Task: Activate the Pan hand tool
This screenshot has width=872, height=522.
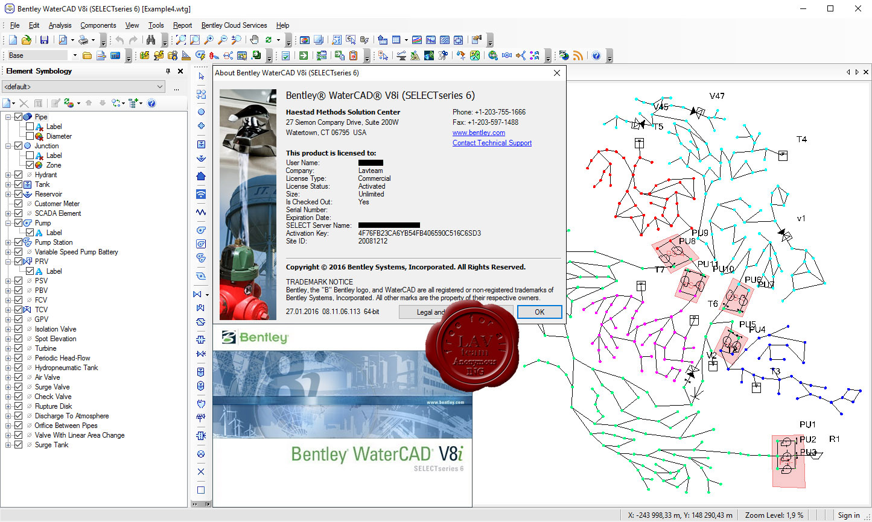Action: point(254,40)
